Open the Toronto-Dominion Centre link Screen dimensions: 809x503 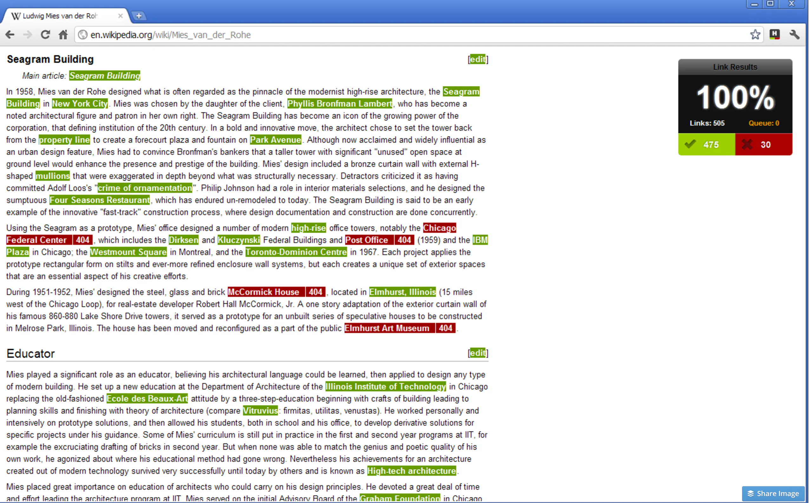[296, 252]
